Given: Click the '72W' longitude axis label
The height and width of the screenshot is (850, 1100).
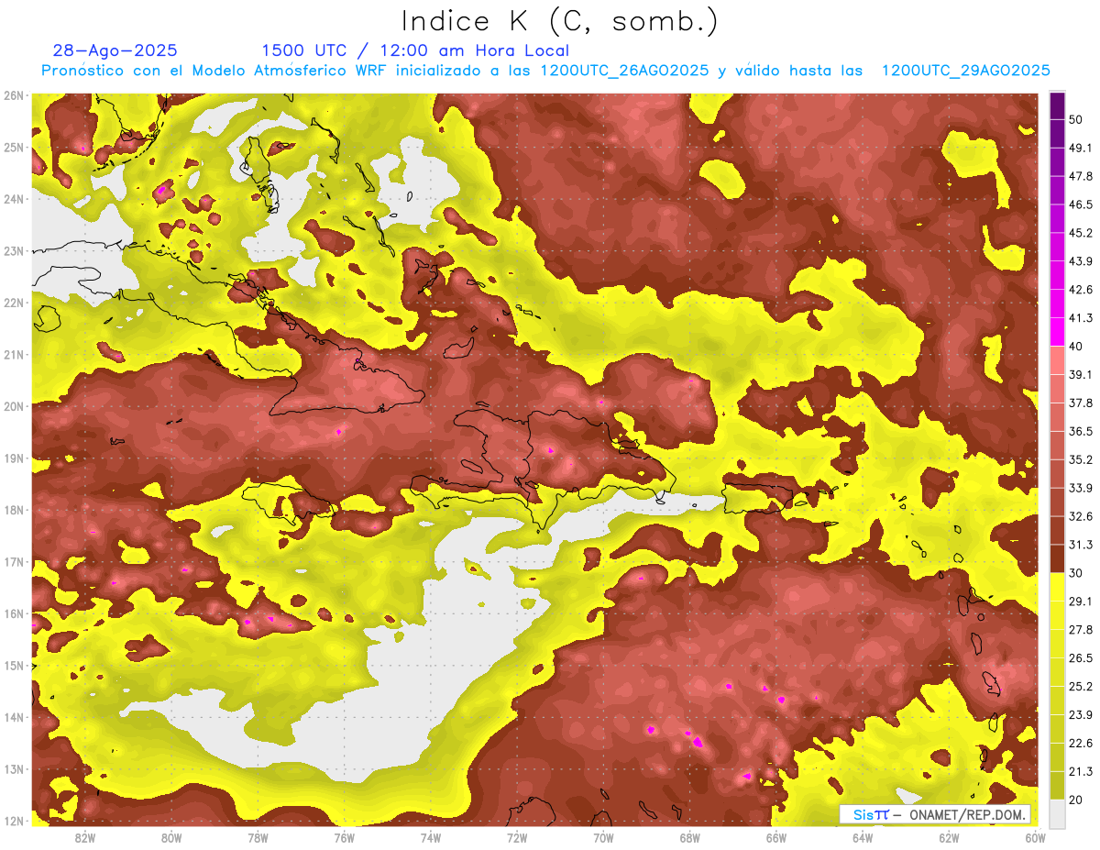Looking at the screenshot, I should [x=517, y=837].
